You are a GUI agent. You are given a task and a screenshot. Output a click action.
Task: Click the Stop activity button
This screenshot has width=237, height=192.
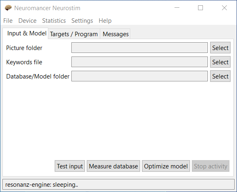(211, 166)
